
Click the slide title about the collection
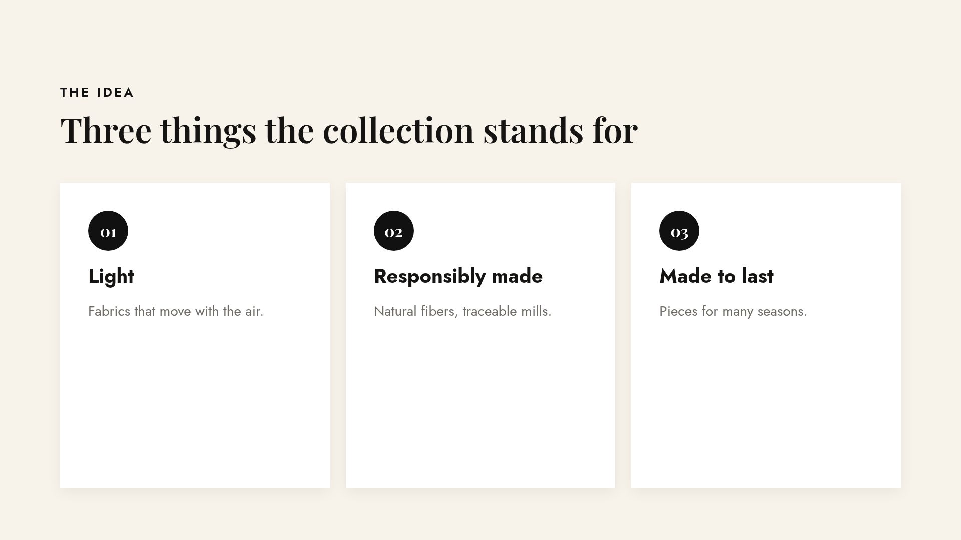pos(349,130)
